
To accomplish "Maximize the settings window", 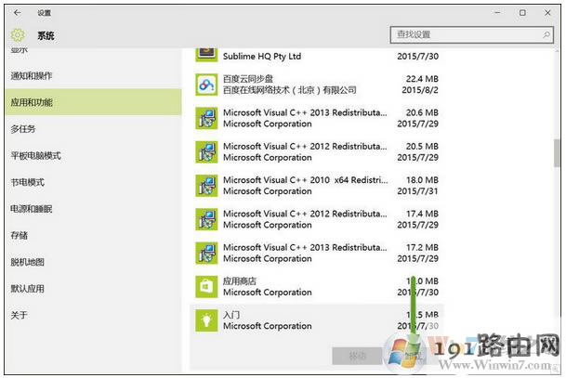I will (x=522, y=13).
